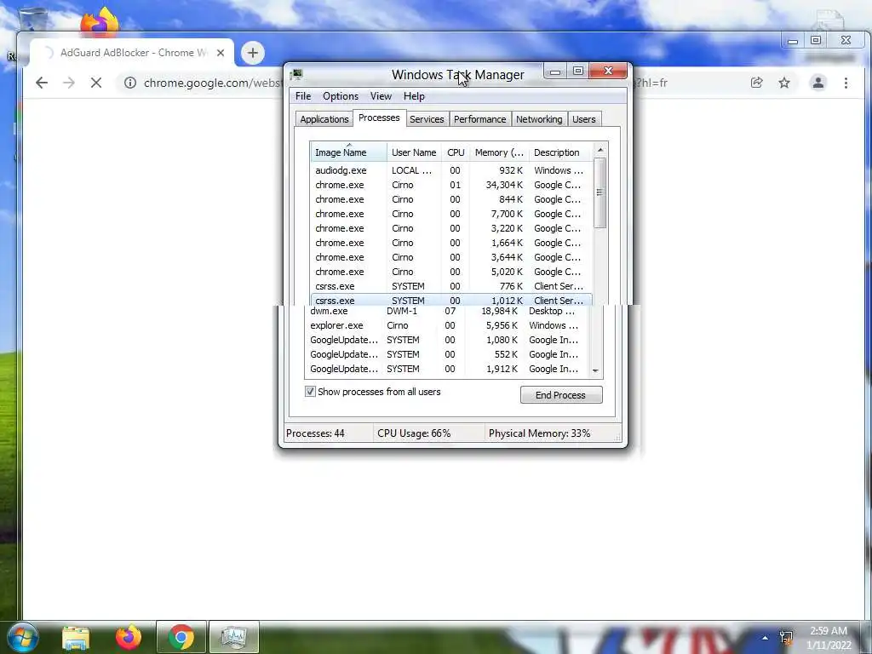
Task: Sort by CPU column header
Action: [456, 152]
